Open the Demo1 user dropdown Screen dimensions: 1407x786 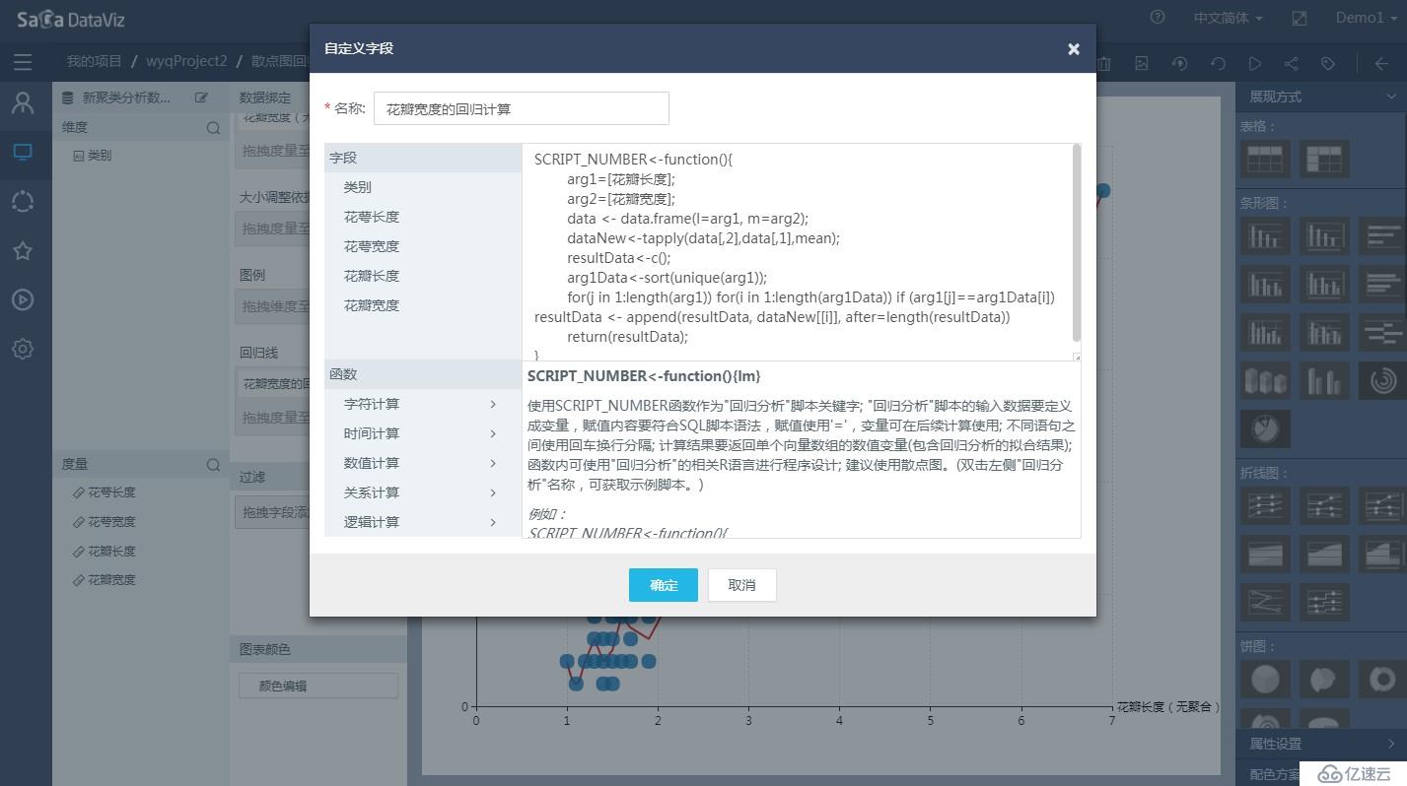(1366, 18)
